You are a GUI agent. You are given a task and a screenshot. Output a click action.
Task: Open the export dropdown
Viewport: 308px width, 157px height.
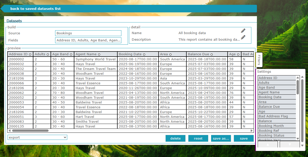click(x=37, y=138)
